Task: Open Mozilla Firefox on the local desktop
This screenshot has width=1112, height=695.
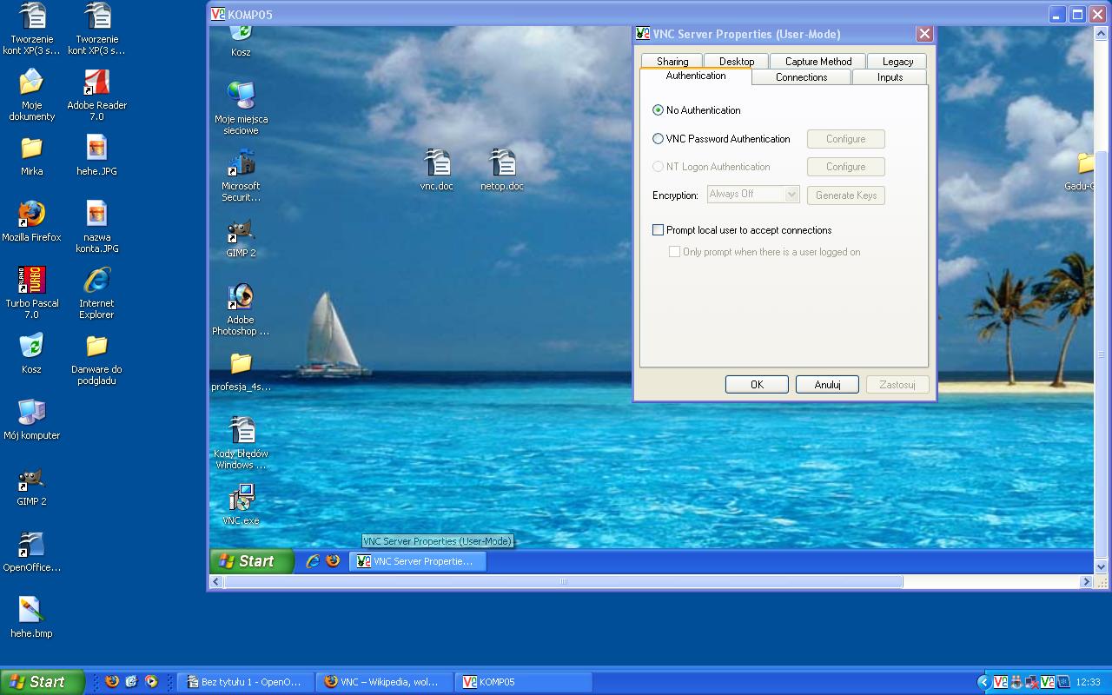Action: (x=31, y=221)
